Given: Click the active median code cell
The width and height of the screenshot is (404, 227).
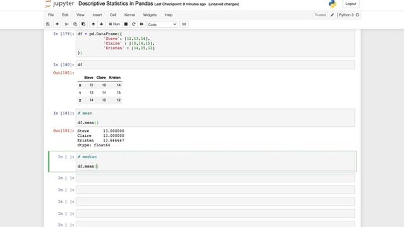Looking at the screenshot, I should coord(215,161).
